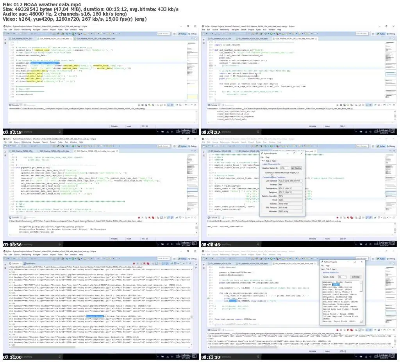This screenshot has width=400, height=362.
Task: Click red Terminate square in 06:36 console toolbar
Action: tap(139, 218)
